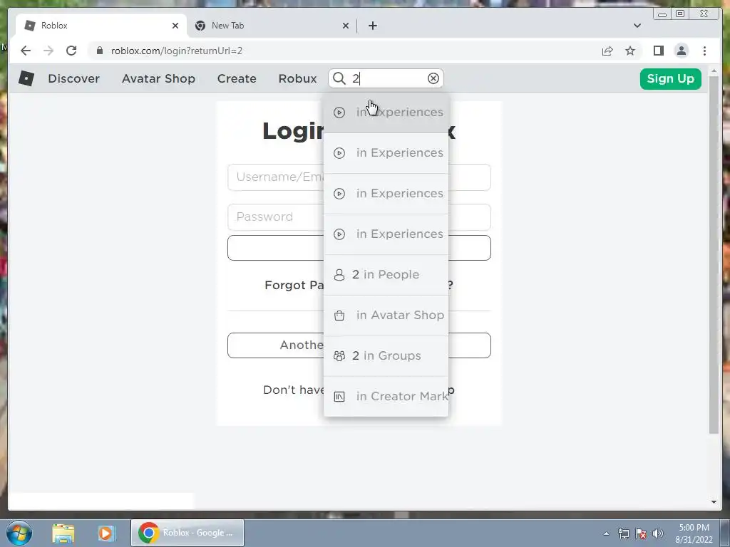This screenshot has height=547, width=730.
Task: Select the '2 in Groups' suggestion
Action: (x=386, y=356)
